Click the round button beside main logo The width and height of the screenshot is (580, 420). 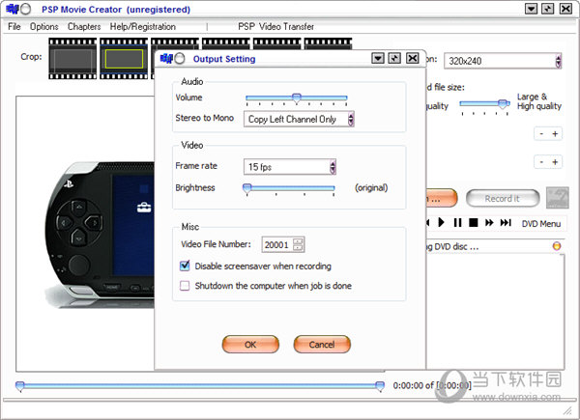[x=25, y=9]
